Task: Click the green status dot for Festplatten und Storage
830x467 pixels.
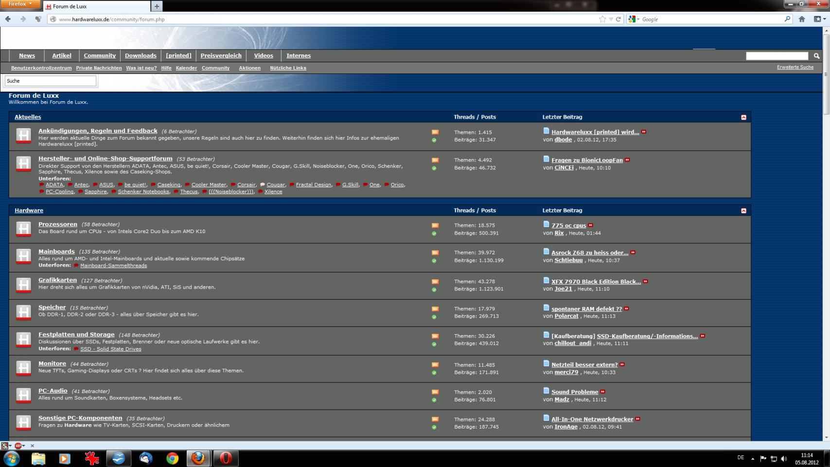Action: [x=434, y=344]
